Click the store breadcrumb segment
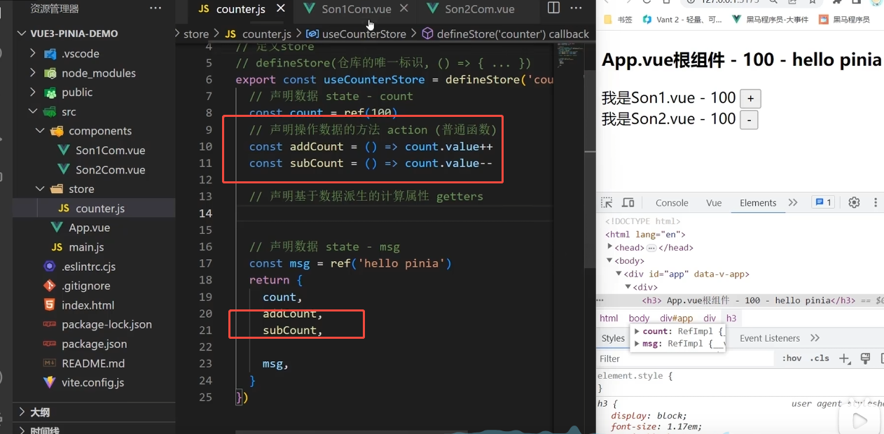 click(196, 34)
